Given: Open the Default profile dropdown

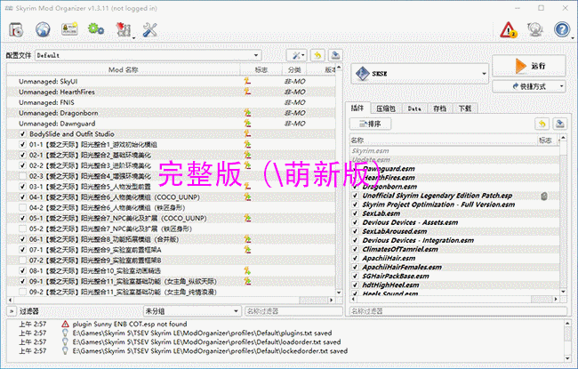Looking at the screenshot, I should click(149, 55).
